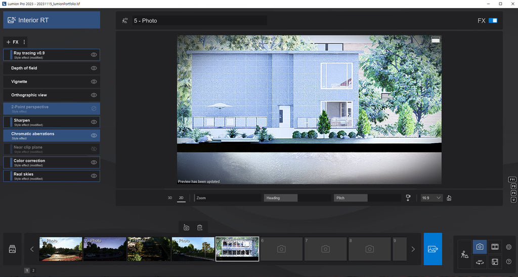Screen dimensions: 518x277
Task: Select the first Photo thumbnail
Action: 61,249
